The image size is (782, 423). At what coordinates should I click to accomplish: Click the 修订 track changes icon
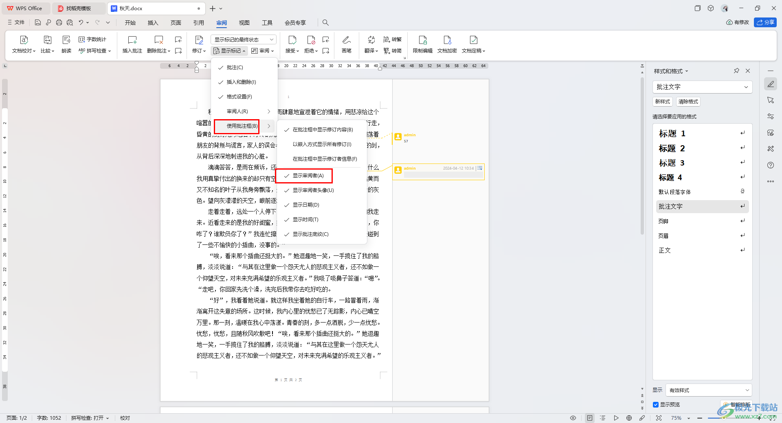click(199, 40)
